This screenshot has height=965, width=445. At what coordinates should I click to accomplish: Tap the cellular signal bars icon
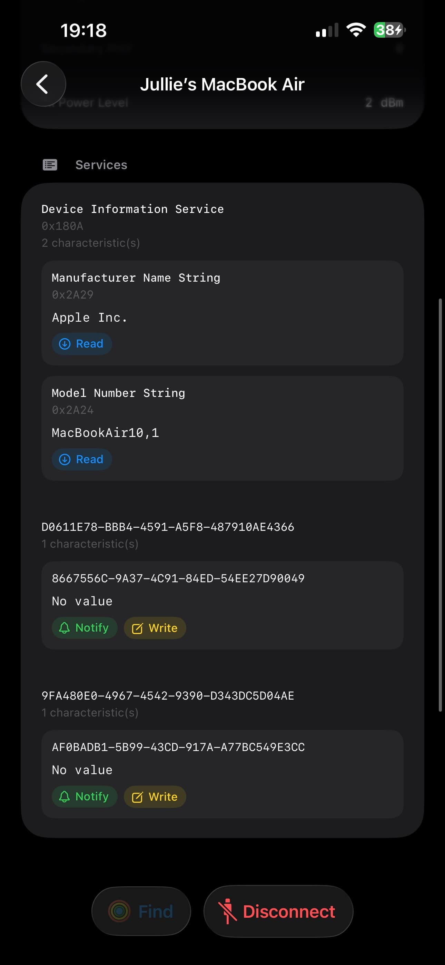327,30
